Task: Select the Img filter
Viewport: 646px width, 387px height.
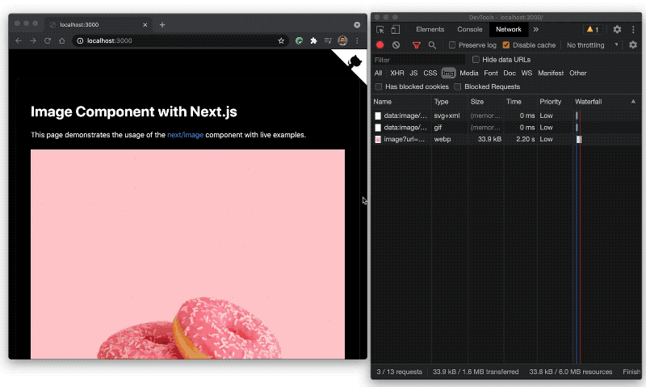Action: coord(448,74)
